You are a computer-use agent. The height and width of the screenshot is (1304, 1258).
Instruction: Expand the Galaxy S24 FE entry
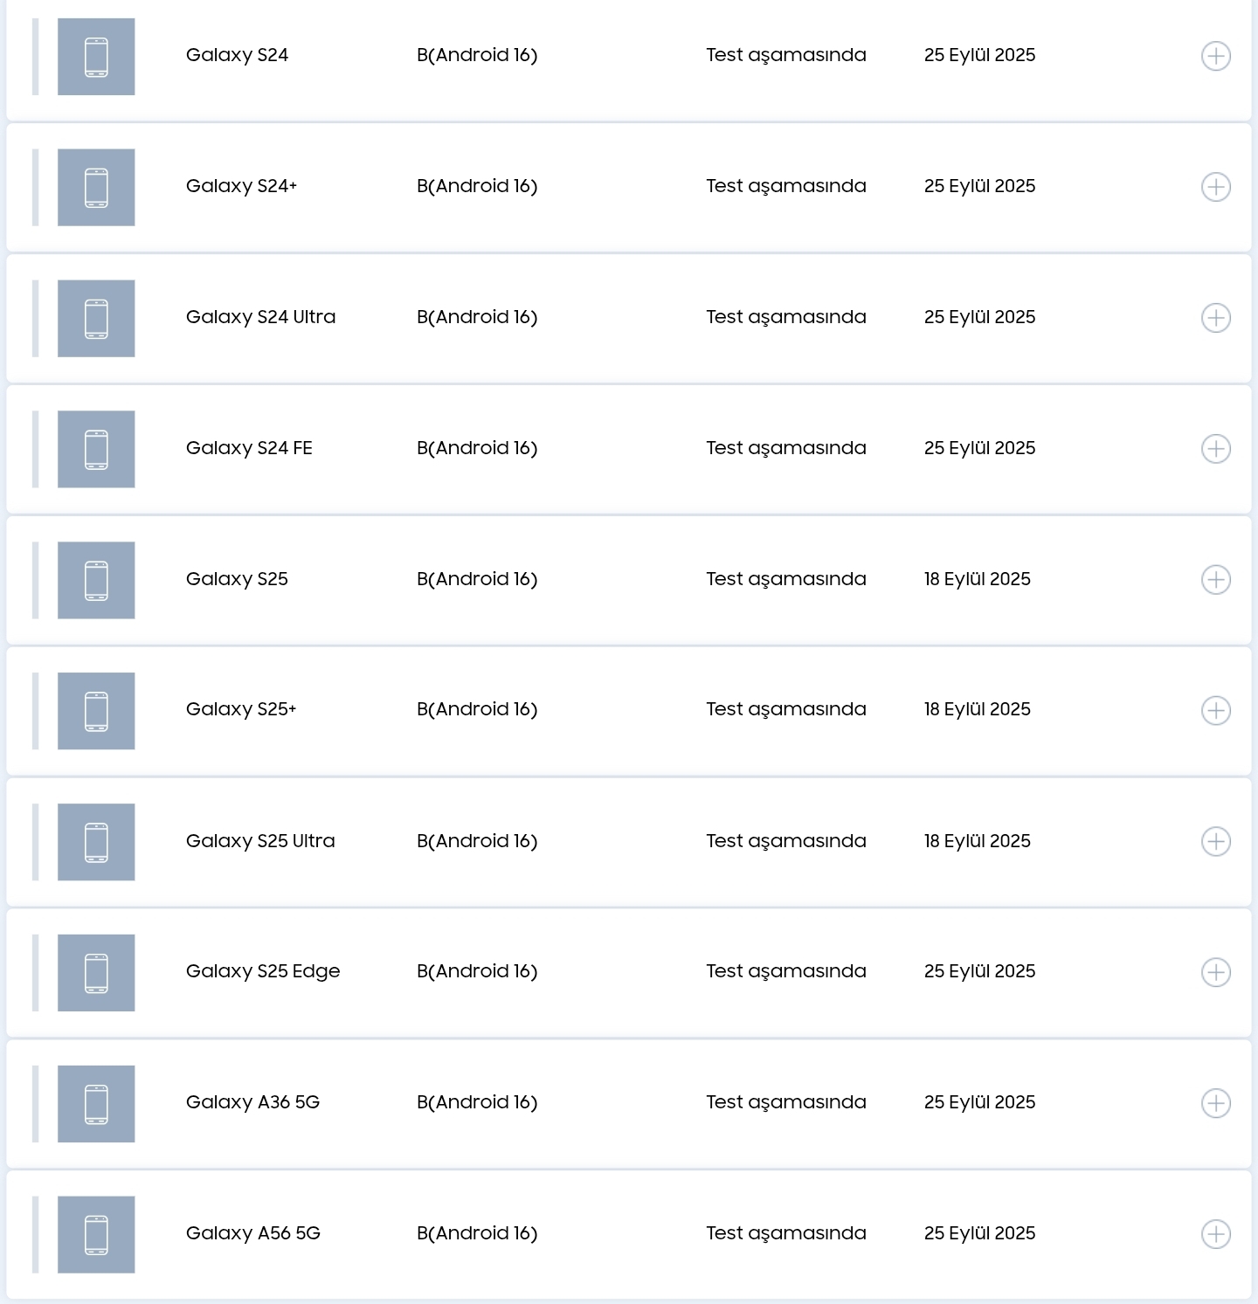click(1216, 449)
